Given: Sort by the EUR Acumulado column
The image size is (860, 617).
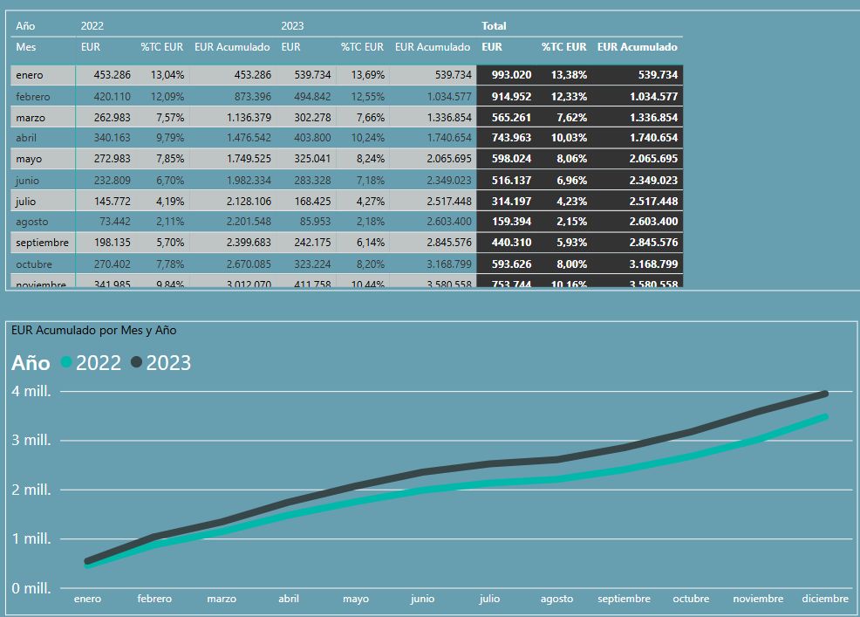Looking at the screenshot, I should coord(231,47).
